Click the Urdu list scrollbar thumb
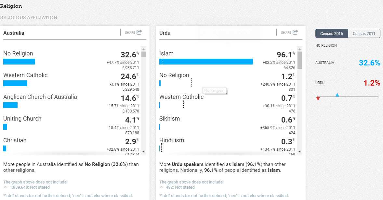This screenshot has height=200, width=383. click(299, 60)
